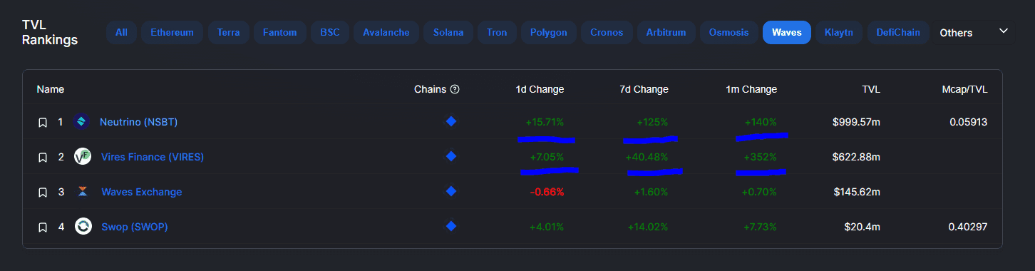Filter rankings by DefiChain

(899, 32)
